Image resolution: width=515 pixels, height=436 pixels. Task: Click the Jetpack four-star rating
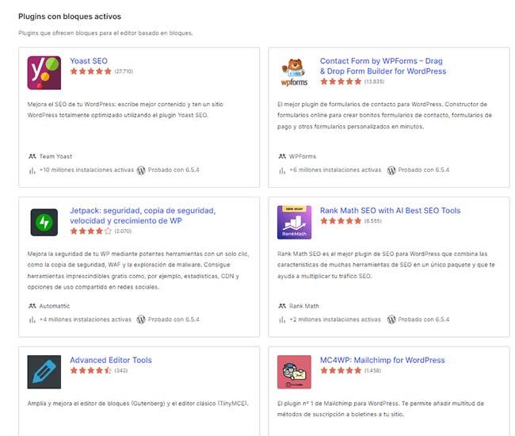pyautogui.click(x=90, y=231)
